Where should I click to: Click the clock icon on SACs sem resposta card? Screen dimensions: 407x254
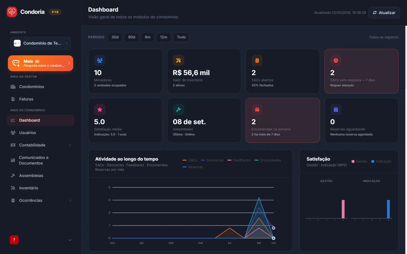pyautogui.click(x=336, y=60)
